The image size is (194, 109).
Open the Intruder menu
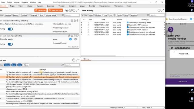pyautogui.click(x=17, y=2)
